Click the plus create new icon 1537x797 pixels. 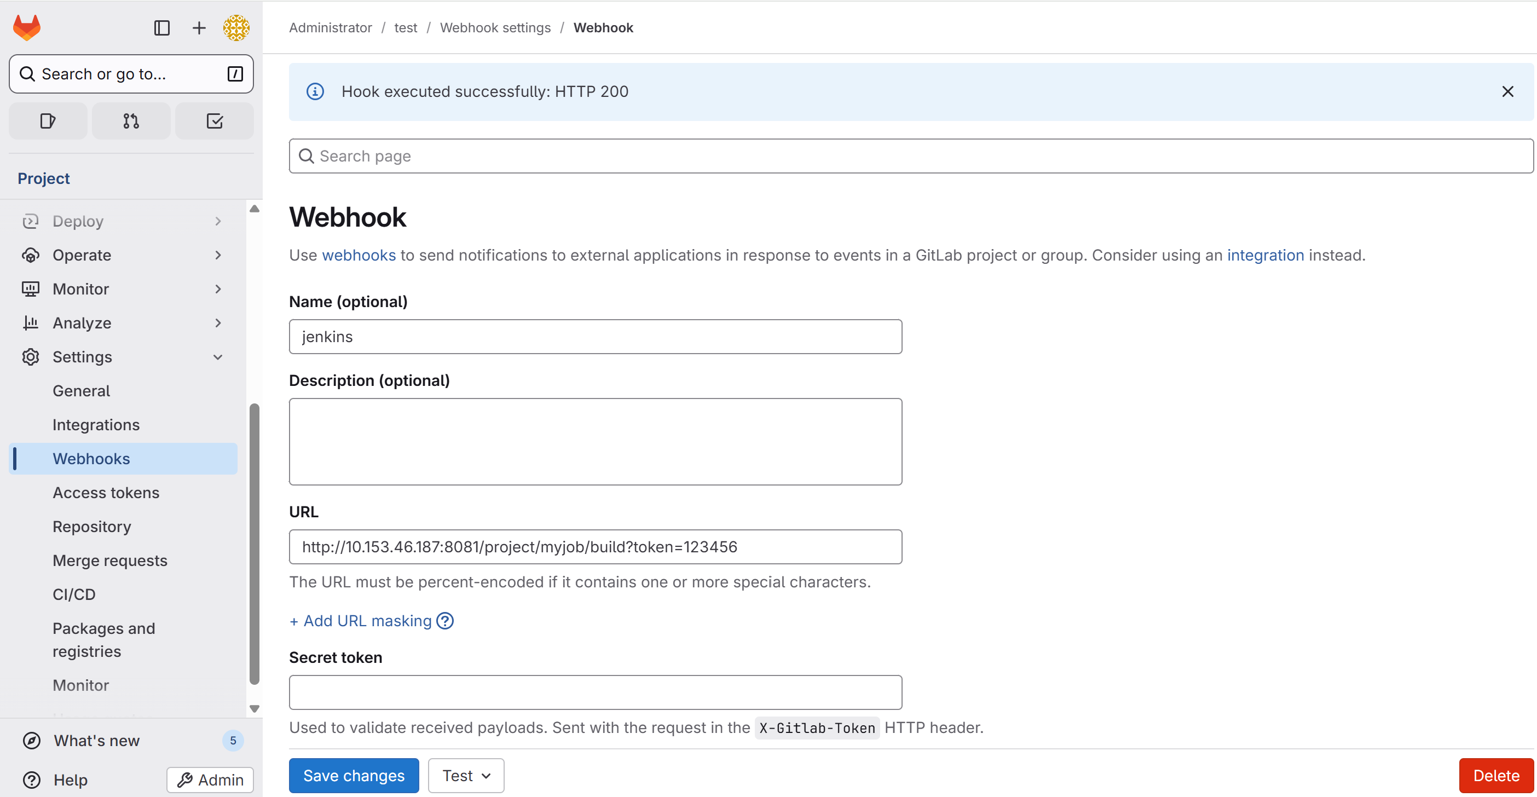point(199,27)
